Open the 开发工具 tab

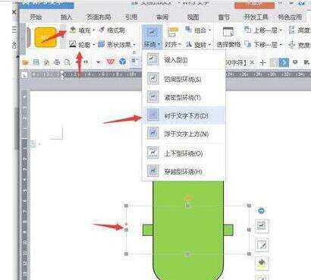click(256, 17)
